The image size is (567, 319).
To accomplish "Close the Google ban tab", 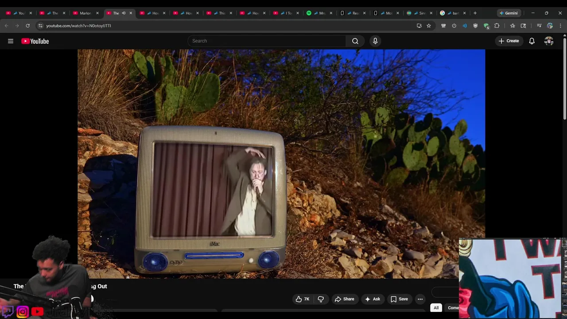I will coord(464,13).
